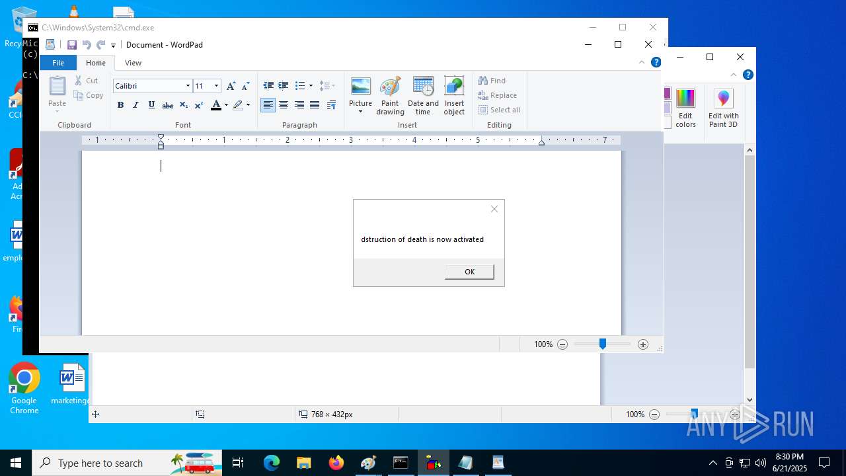The image size is (846, 476).
Task: Show hidden system tray icons
Action: 712,463
